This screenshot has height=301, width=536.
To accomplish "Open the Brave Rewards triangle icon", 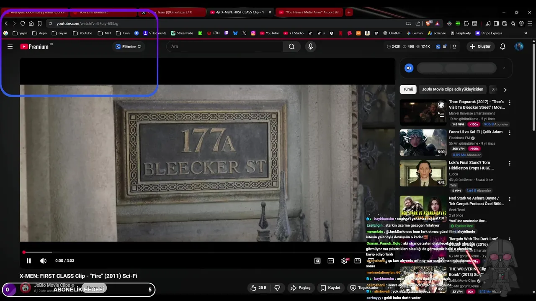I will (x=437, y=23).
